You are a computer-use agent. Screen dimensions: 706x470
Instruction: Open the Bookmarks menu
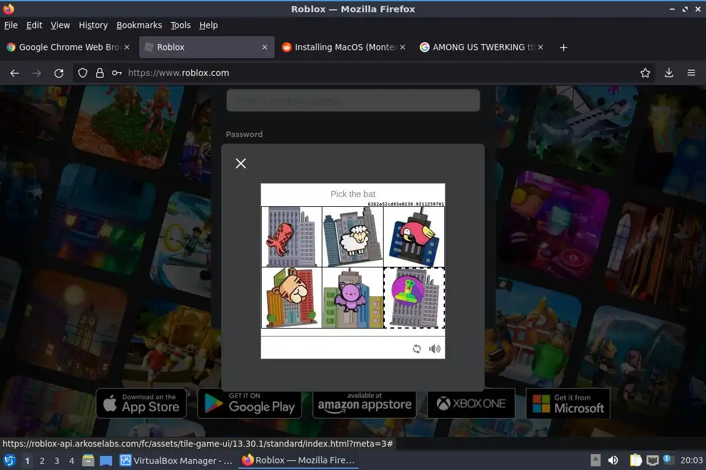139,25
